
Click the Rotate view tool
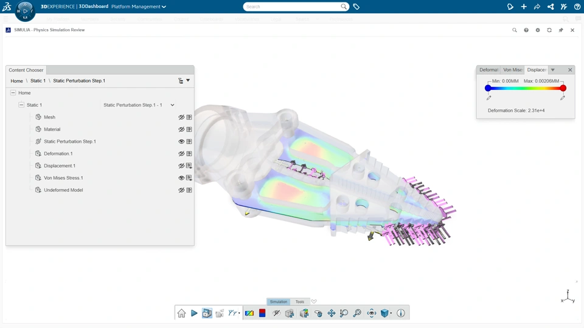[318, 313]
